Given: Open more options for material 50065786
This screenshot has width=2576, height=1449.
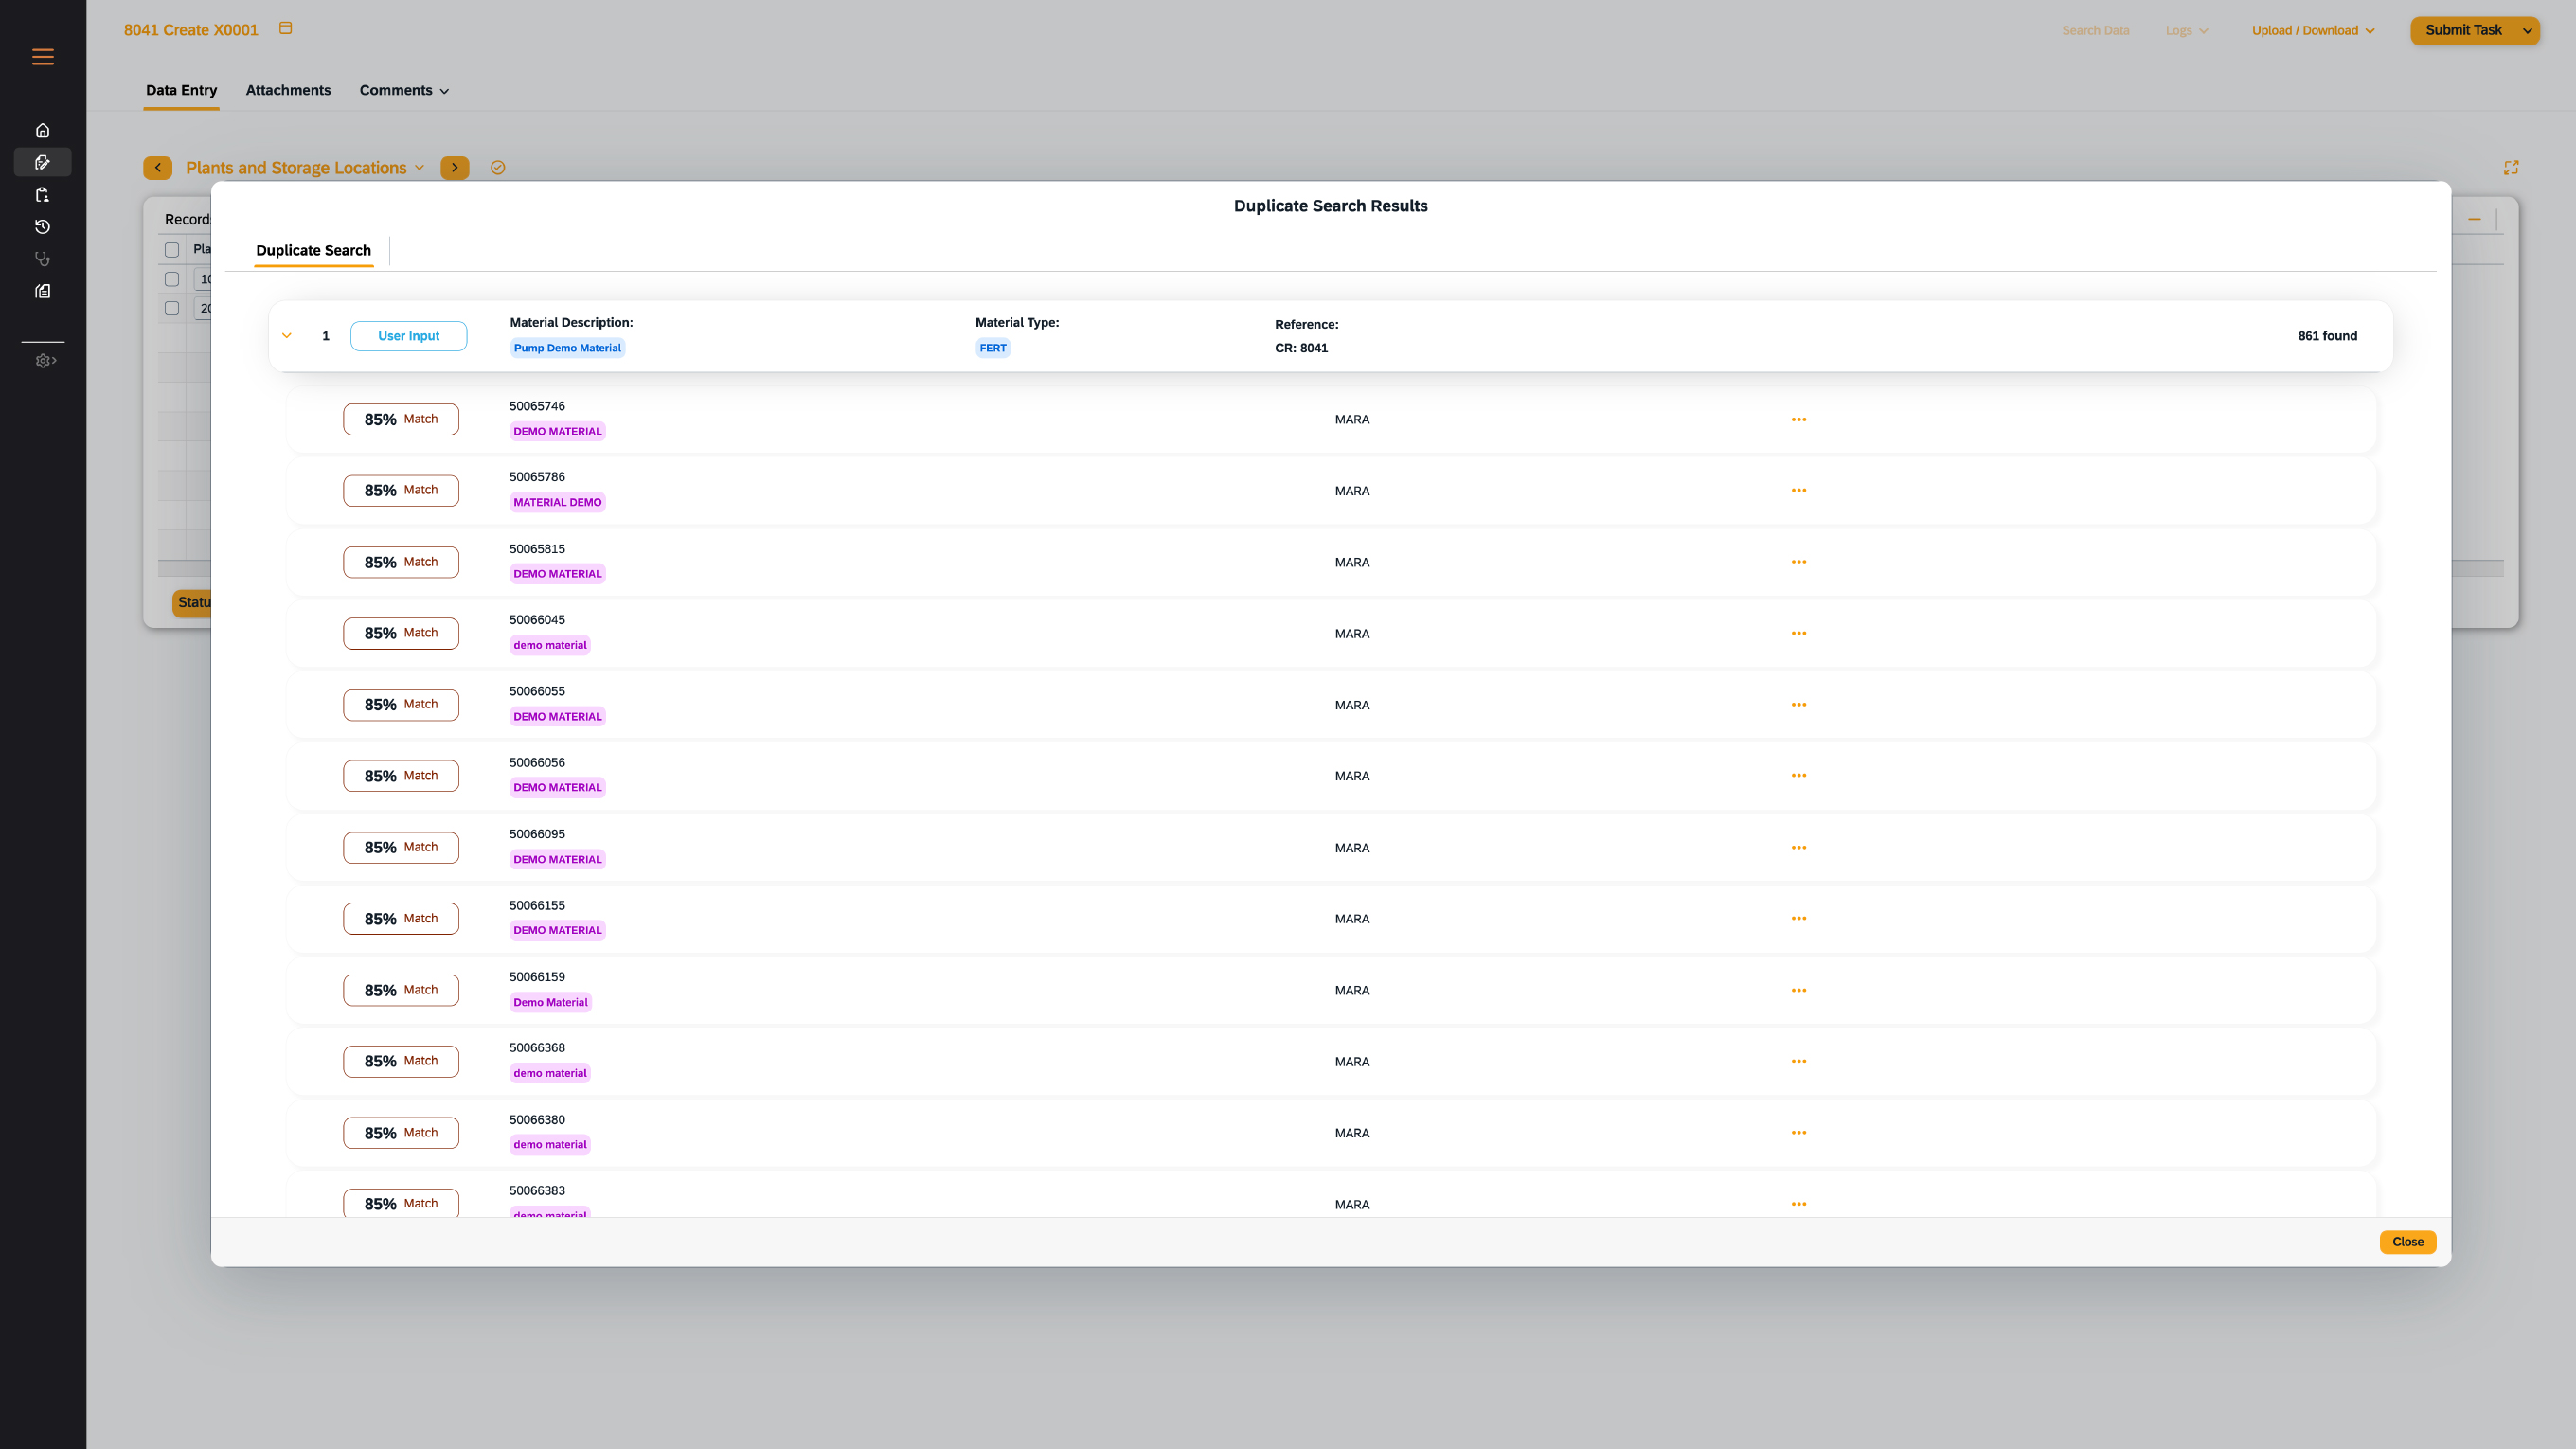Looking at the screenshot, I should pyautogui.click(x=1798, y=491).
